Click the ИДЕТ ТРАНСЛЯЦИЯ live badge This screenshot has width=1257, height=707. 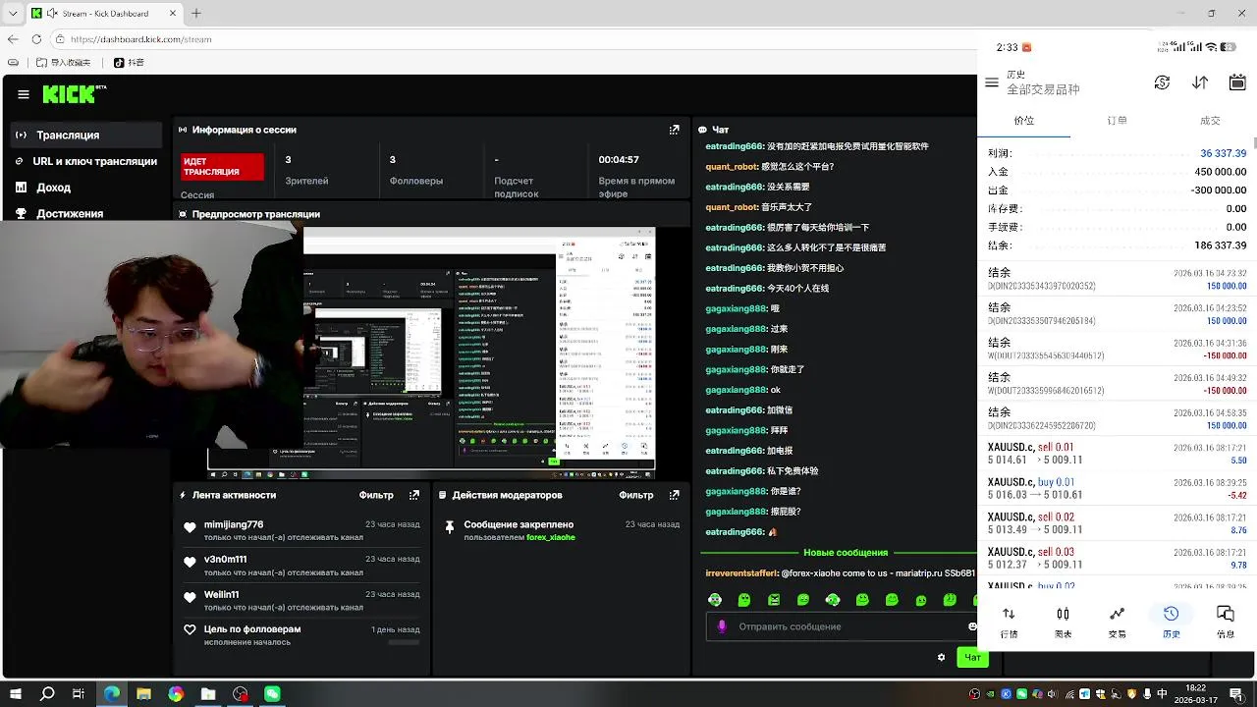pos(222,167)
